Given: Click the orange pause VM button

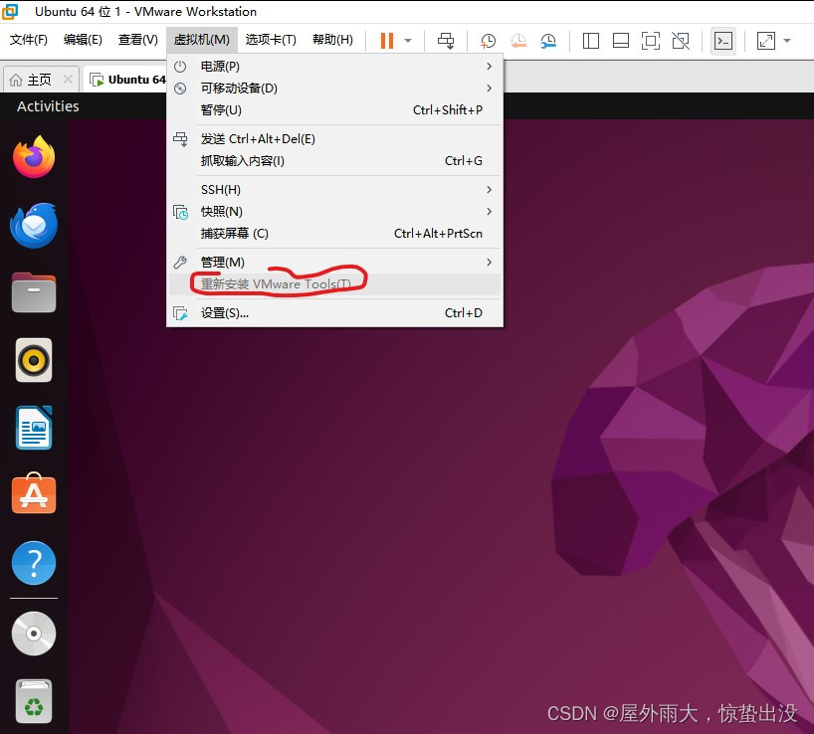Looking at the screenshot, I should [387, 41].
